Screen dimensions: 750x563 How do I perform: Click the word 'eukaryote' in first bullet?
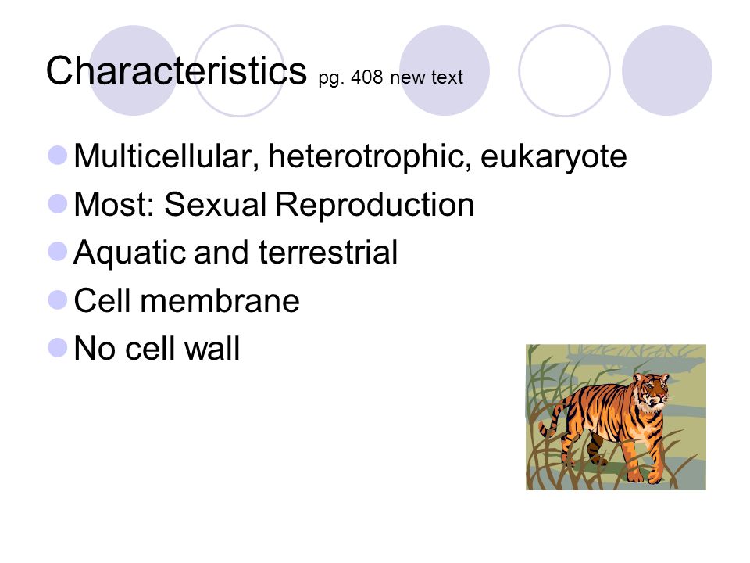(553, 157)
